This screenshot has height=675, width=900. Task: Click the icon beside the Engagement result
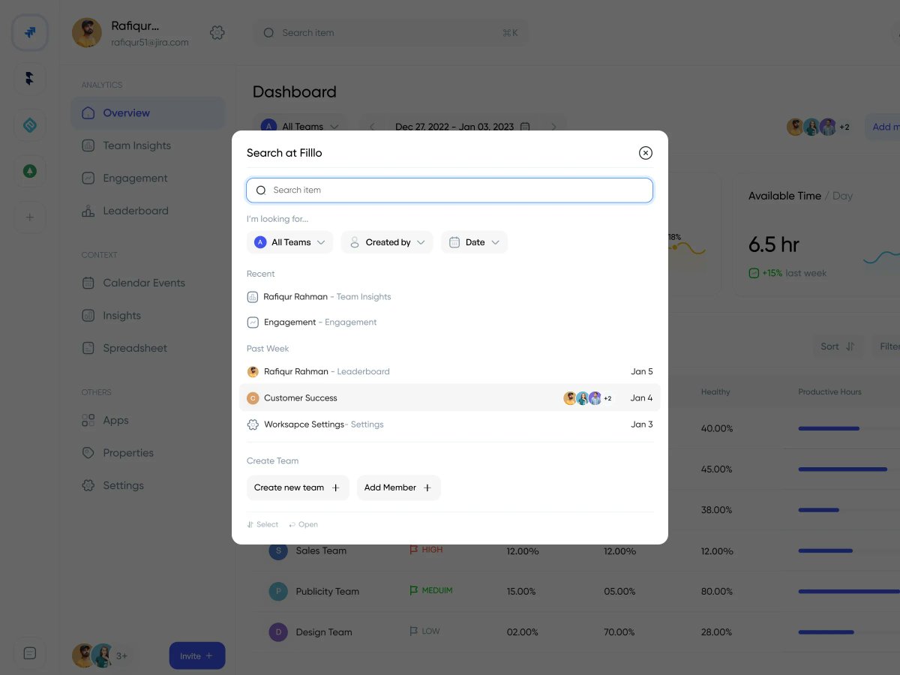tap(253, 322)
